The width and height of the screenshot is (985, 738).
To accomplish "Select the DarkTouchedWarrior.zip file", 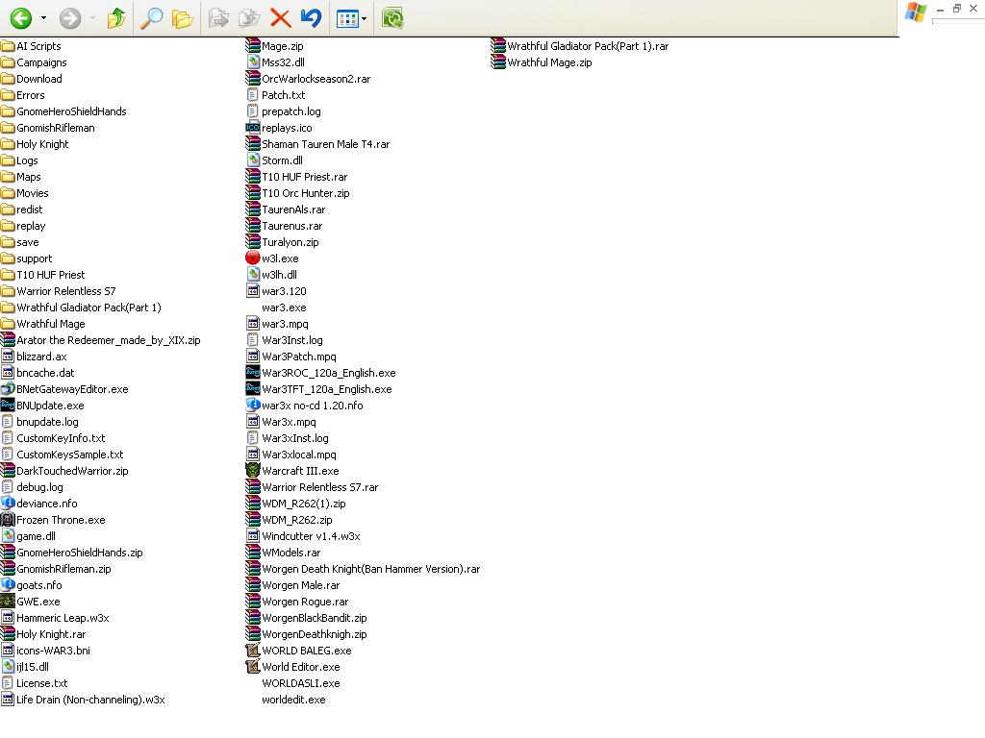I will [64, 470].
